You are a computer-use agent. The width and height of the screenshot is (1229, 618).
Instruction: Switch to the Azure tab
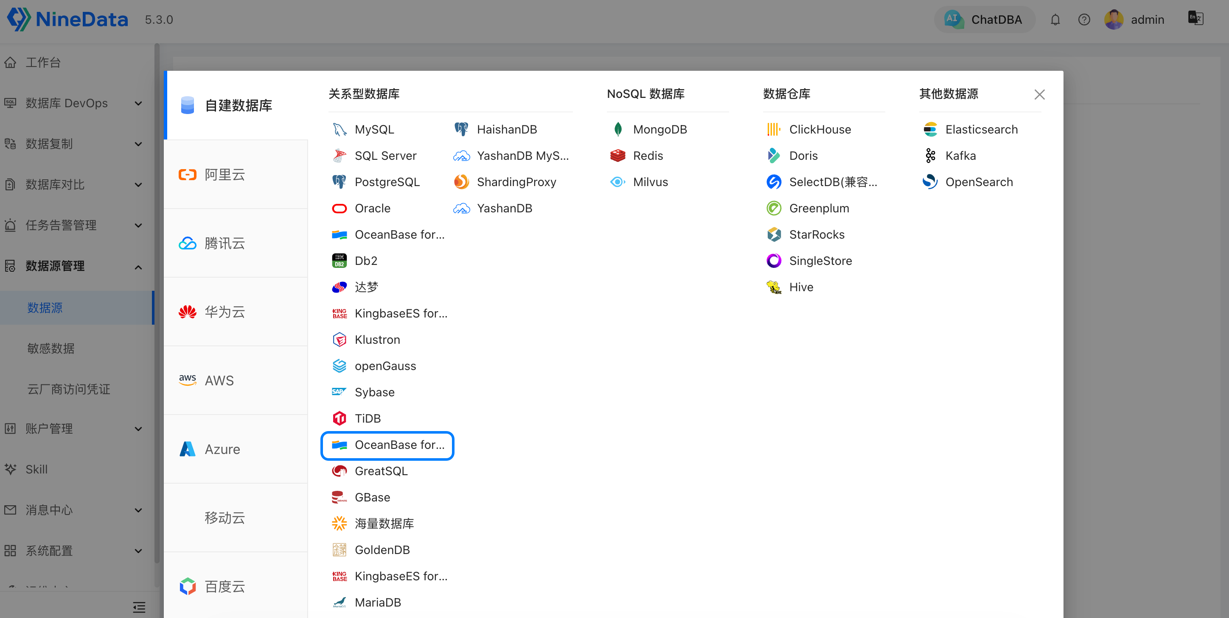(x=236, y=449)
